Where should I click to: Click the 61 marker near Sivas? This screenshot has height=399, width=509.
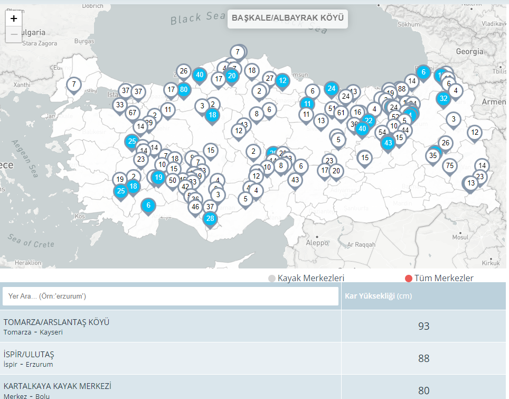click(341, 113)
